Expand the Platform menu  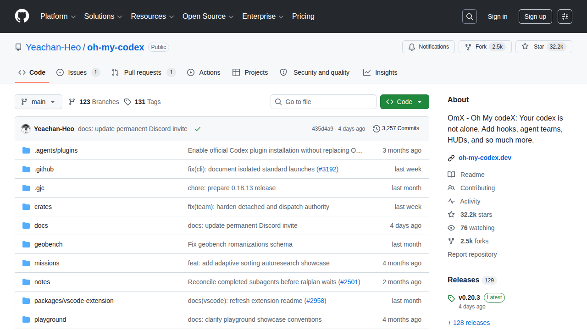pyautogui.click(x=58, y=16)
